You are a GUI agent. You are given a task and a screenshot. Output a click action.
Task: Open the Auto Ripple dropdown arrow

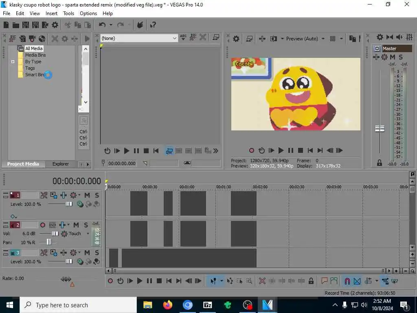377,281
